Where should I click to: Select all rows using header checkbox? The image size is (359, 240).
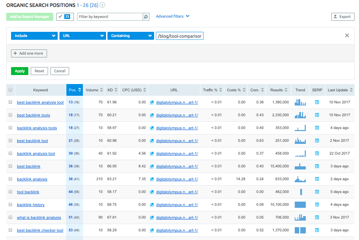tap(10, 90)
